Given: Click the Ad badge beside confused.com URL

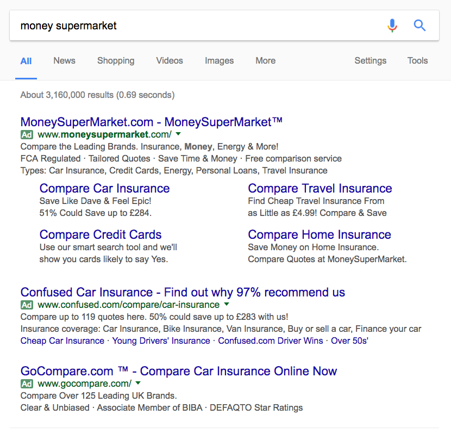Looking at the screenshot, I should pos(27,305).
